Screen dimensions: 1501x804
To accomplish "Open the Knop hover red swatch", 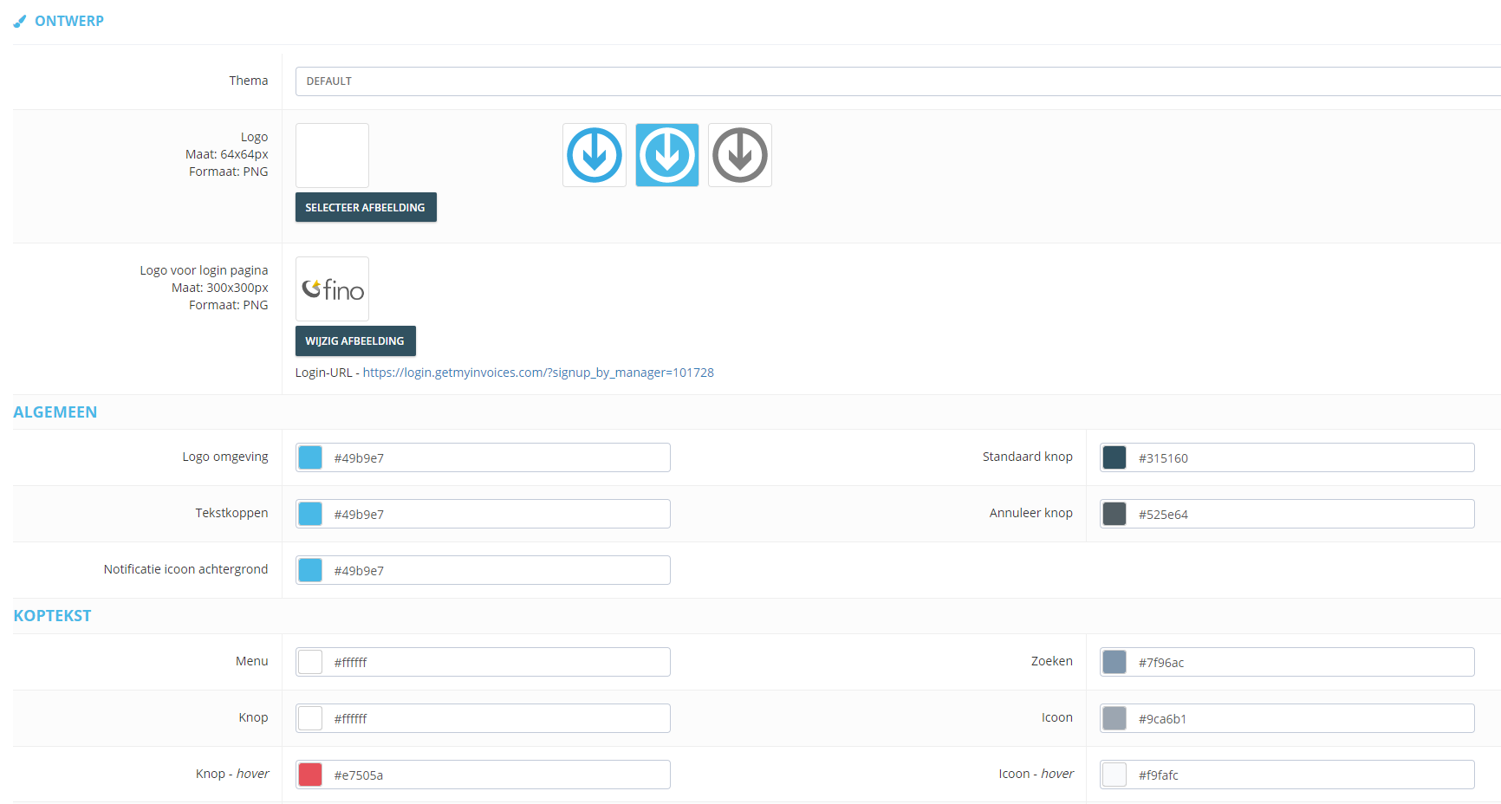I will [310, 775].
